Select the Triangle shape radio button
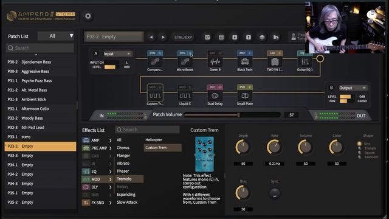This screenshot has width=389, height=219. (x=359, y=148)
